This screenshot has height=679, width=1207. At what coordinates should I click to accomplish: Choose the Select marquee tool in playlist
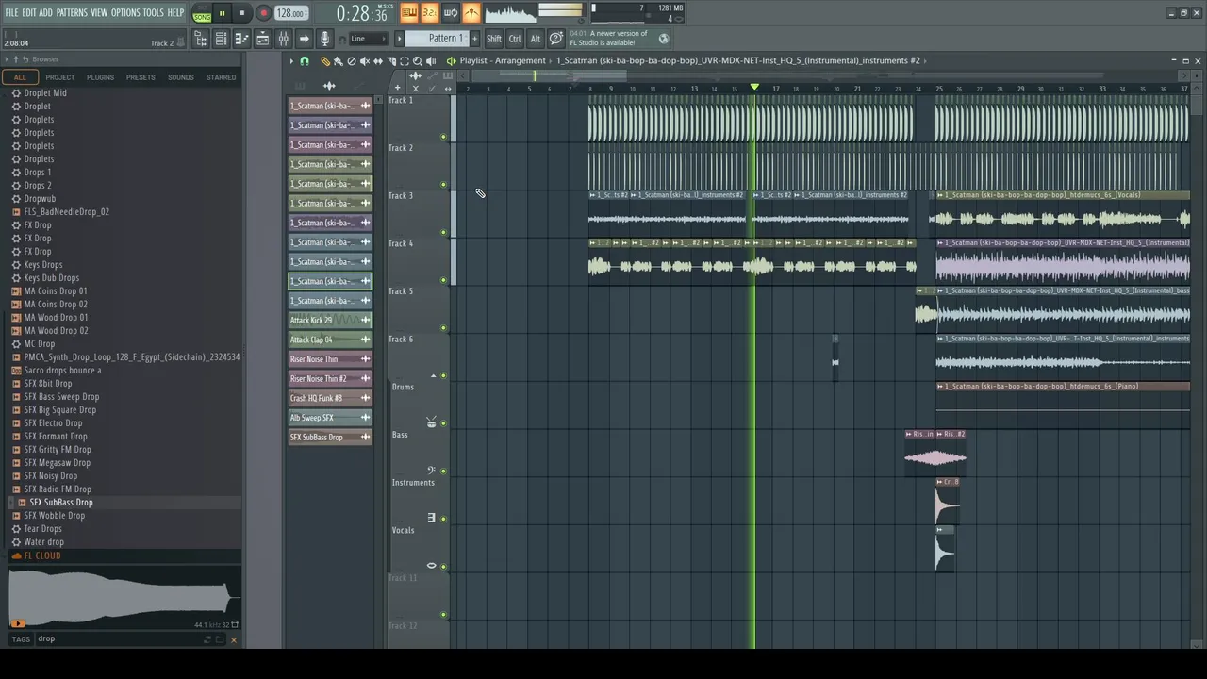405,61
